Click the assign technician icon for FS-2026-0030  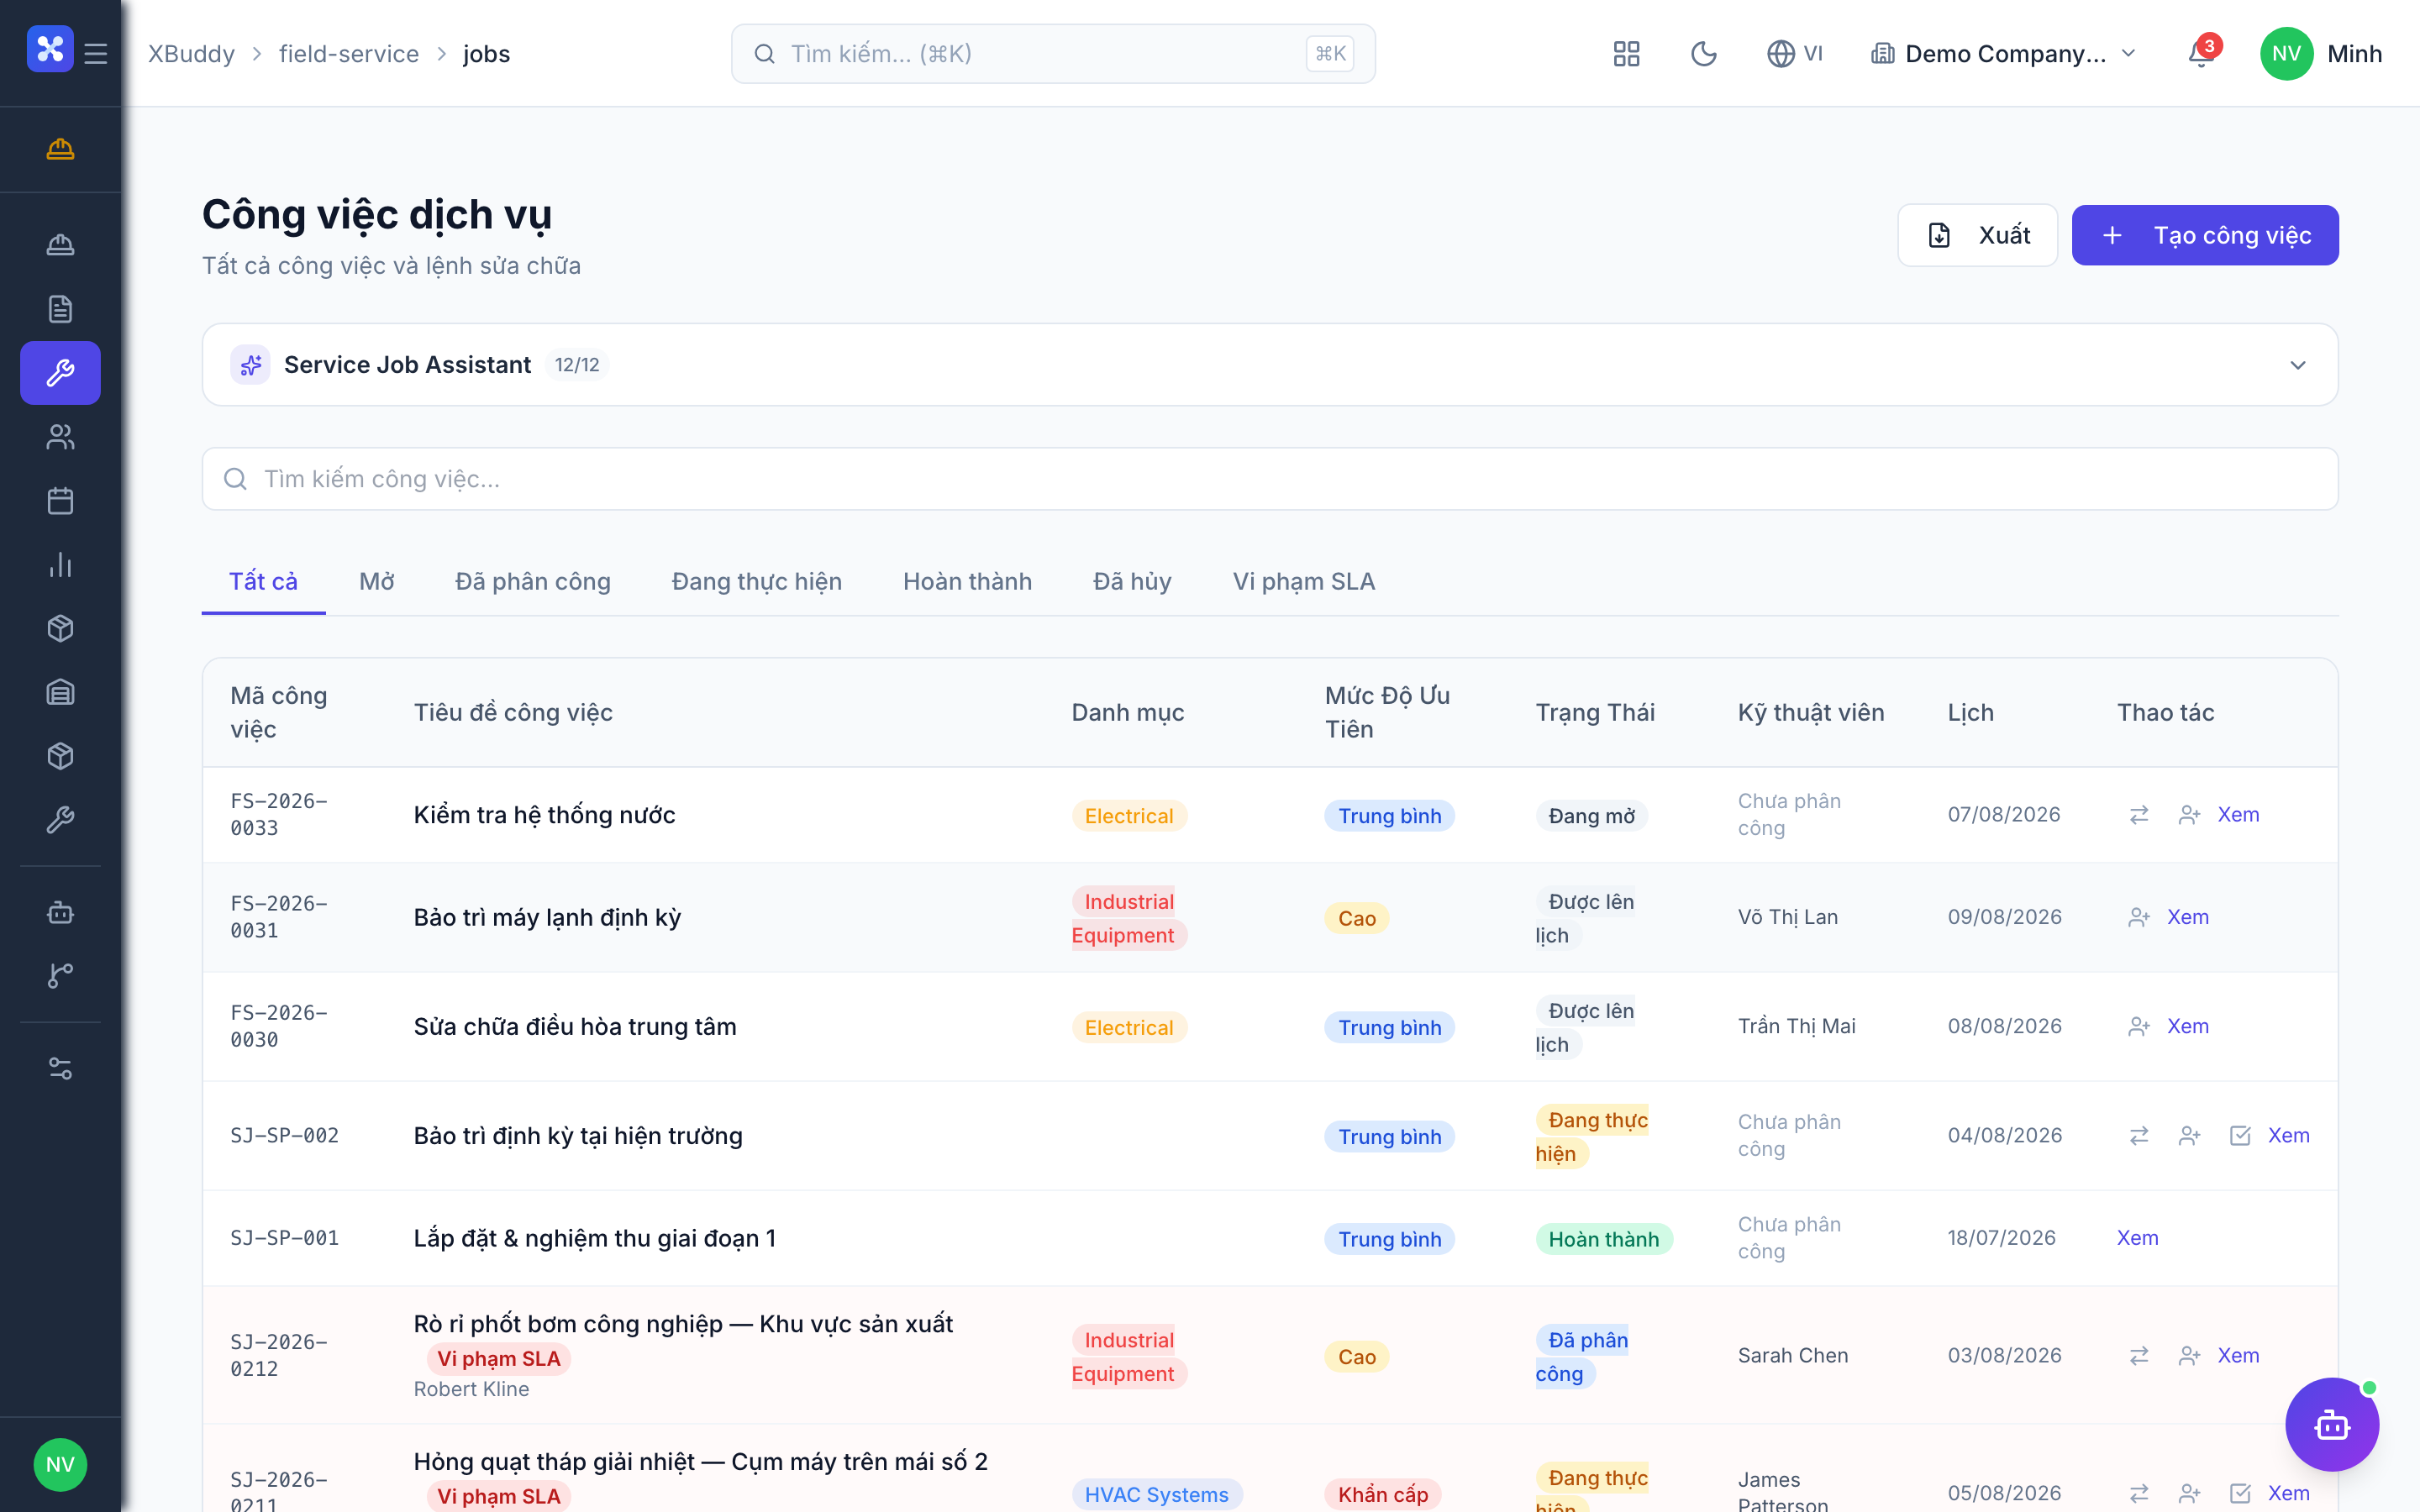click(x=2139, y=1027)
